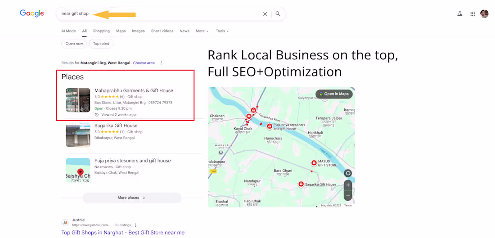This screenshot has width=495, height=238.
Task: Zoom in on the map
Action: pyautogui.click(x=348, y=185)
